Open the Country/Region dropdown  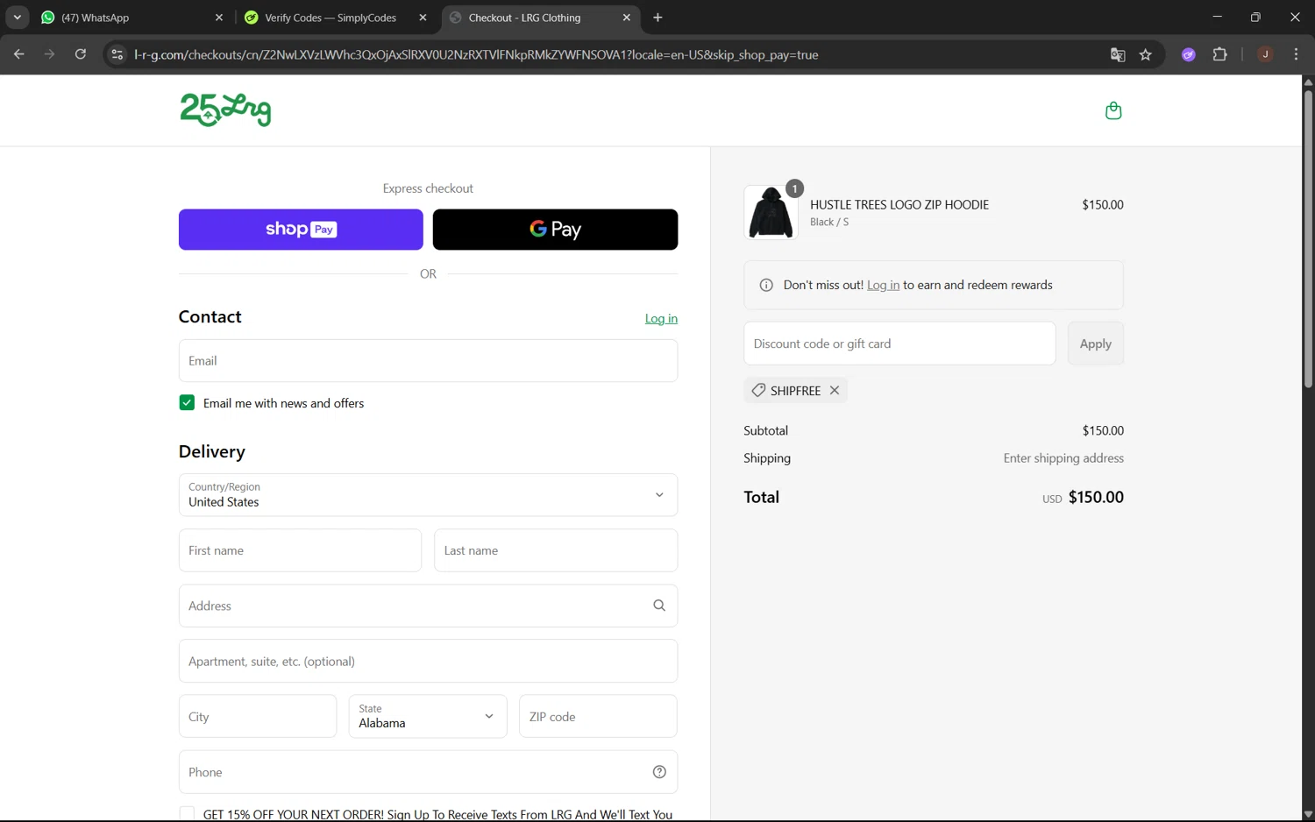tap(428, 495)
